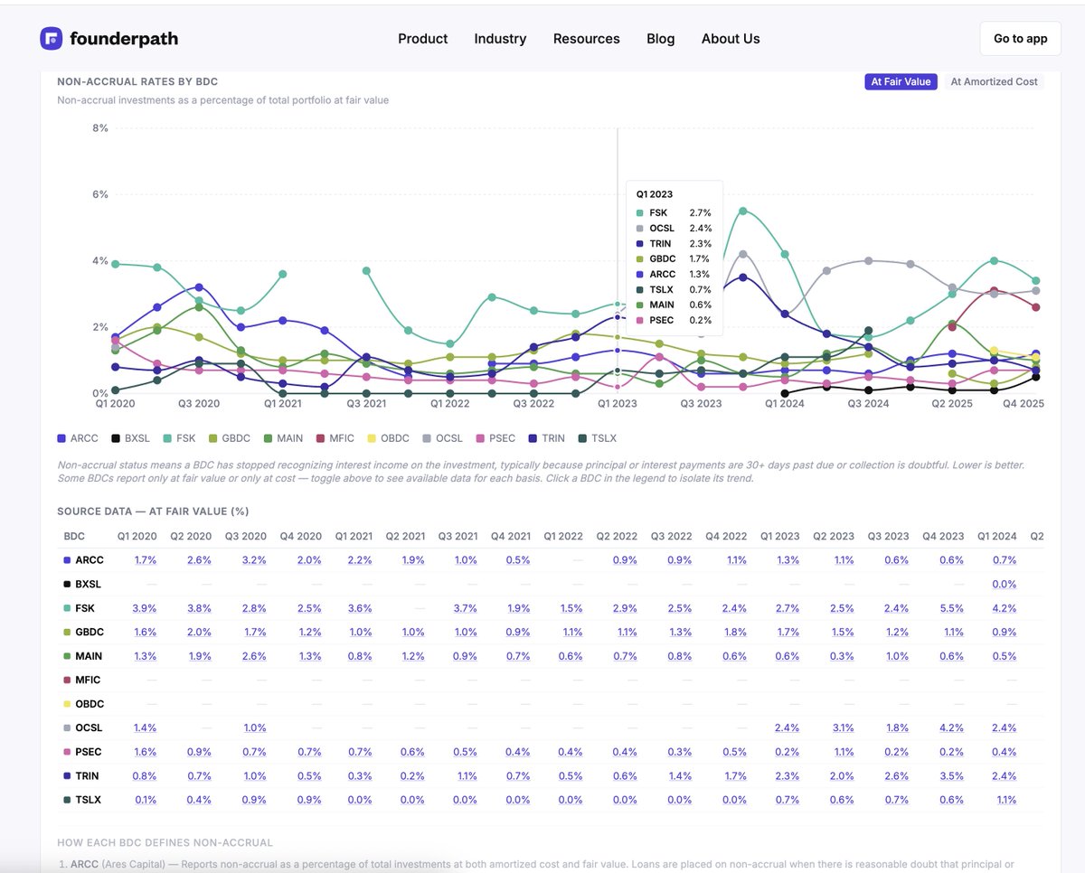Isolate FSK in the chart legend
The height and width of the screenshot is (873, 1085).
point(180,438)
